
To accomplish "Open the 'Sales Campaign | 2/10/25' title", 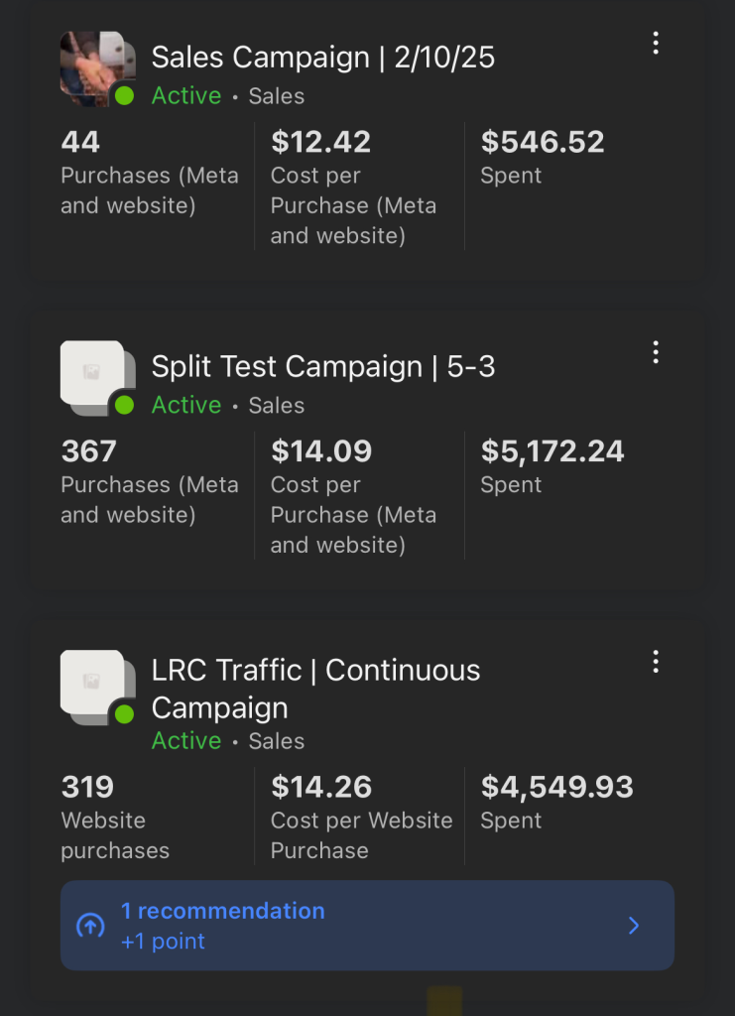I will tap(322, 58).
